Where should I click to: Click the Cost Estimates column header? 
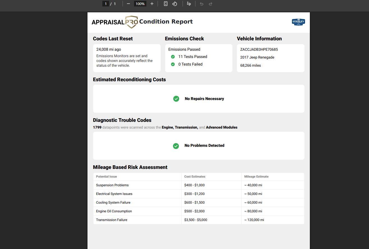(x=195, y=177)
